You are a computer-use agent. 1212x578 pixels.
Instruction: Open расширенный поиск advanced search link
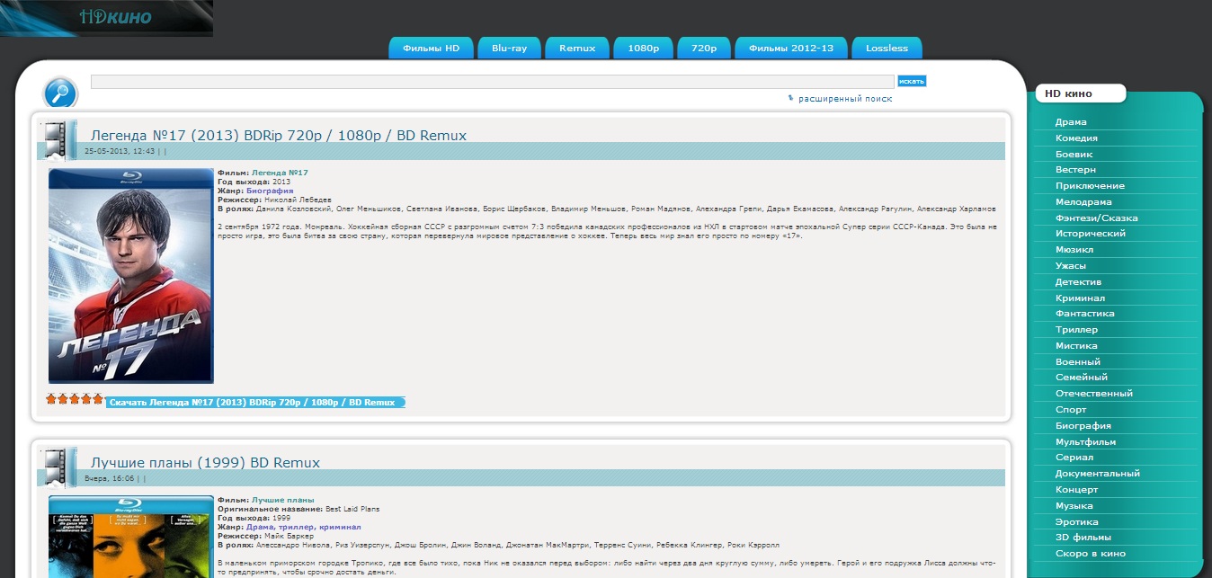(x=845, y=99)
